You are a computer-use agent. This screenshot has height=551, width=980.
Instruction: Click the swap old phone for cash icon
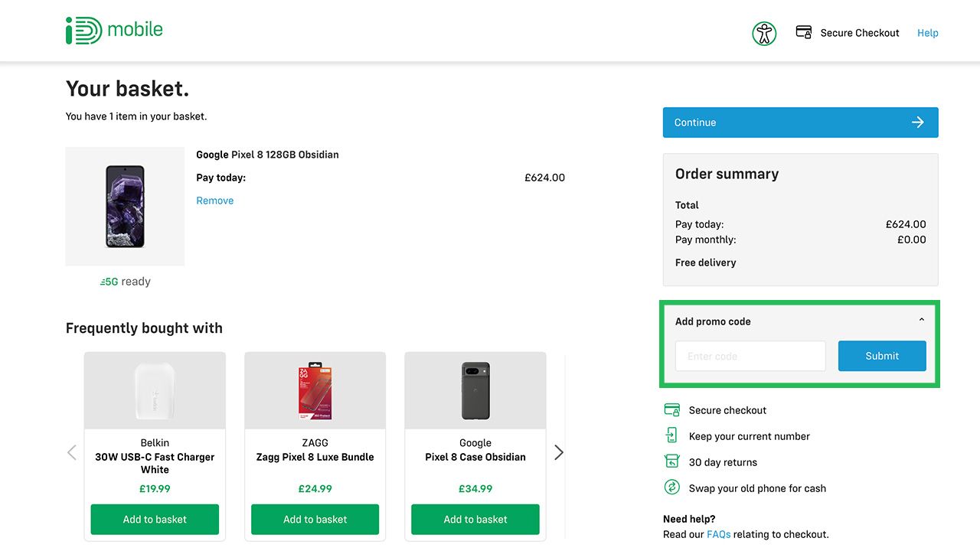click(671, 487)
